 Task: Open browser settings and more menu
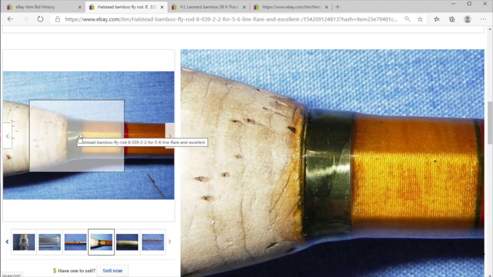click(483, 19)
